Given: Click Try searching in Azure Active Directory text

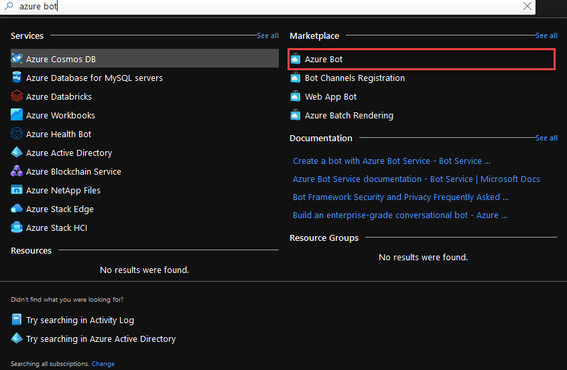Looking at the screenshot, I should [x=101, y=339].
